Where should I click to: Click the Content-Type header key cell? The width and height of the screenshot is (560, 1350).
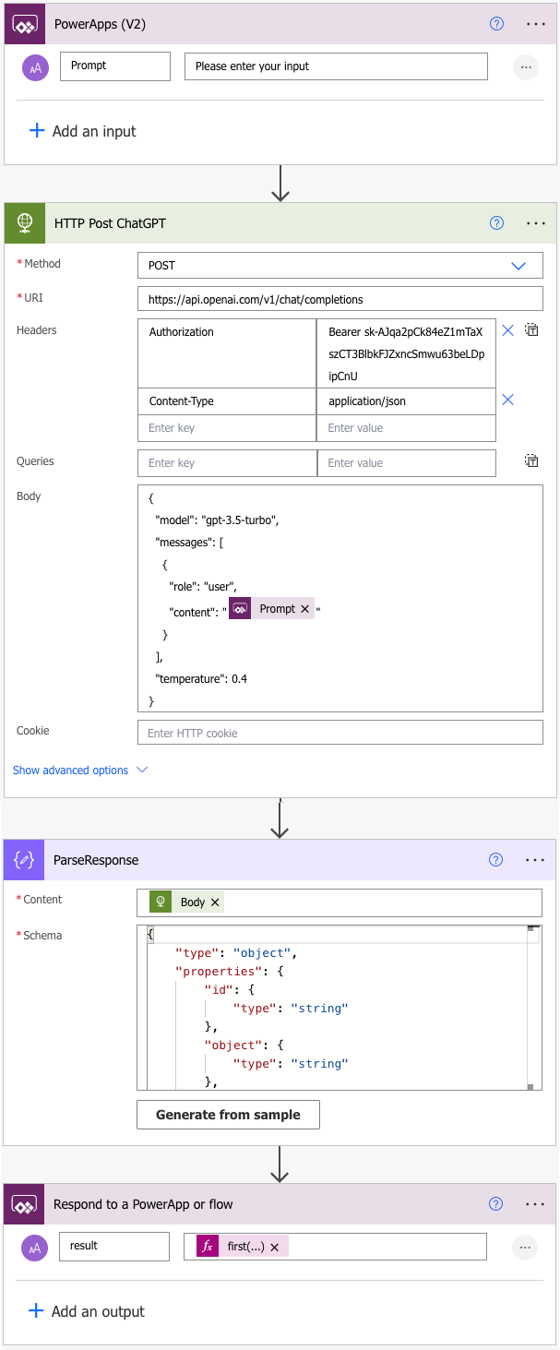pos(227,401)
